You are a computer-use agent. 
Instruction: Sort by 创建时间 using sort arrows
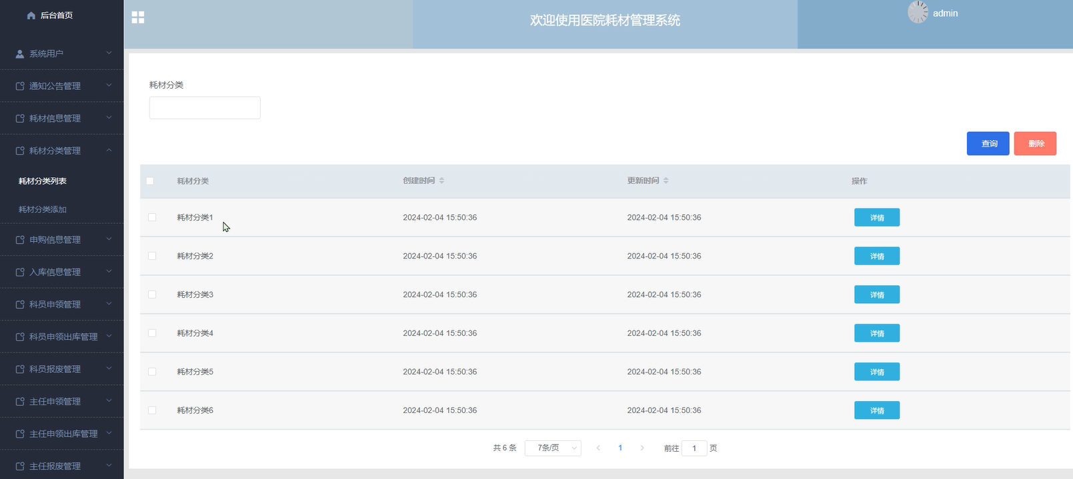[441, 181]
